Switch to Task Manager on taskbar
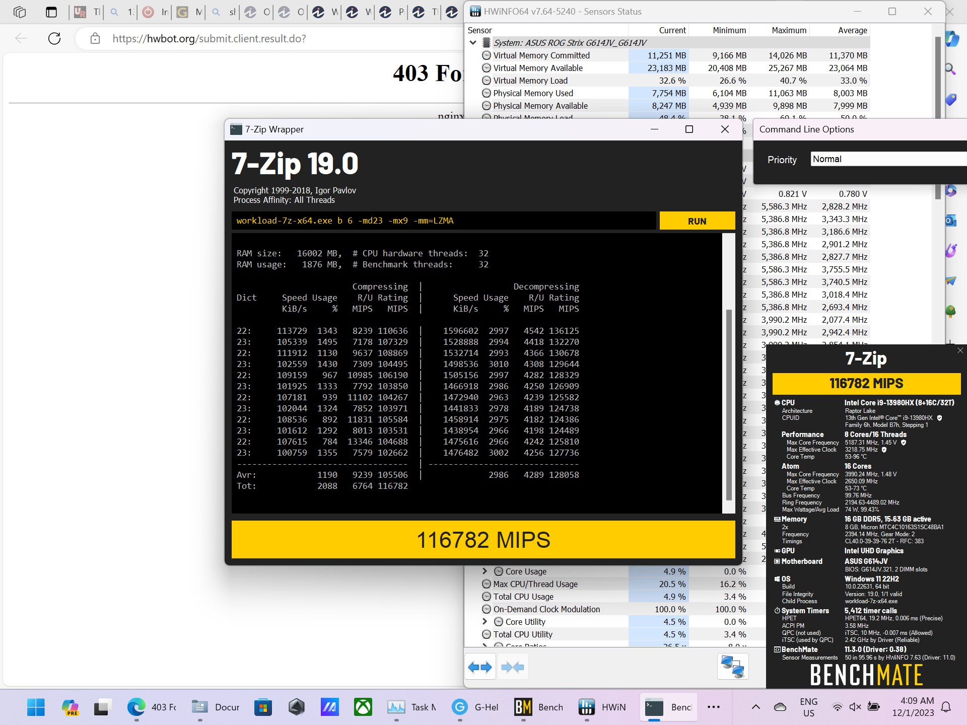 [x=411, y=707]
